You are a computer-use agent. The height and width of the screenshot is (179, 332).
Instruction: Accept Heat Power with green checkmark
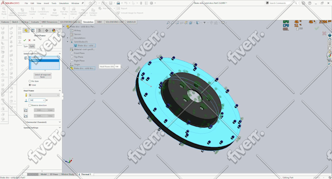click(x=25, y=40)
